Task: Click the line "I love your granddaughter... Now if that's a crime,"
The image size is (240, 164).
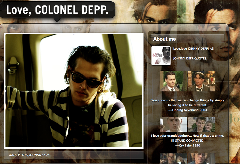Action: [x=188, y=136]
